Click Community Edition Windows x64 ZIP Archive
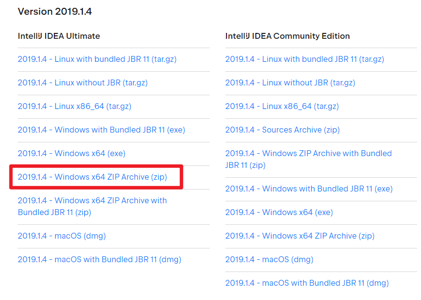421x300 pixels. [x=299, y=236]
